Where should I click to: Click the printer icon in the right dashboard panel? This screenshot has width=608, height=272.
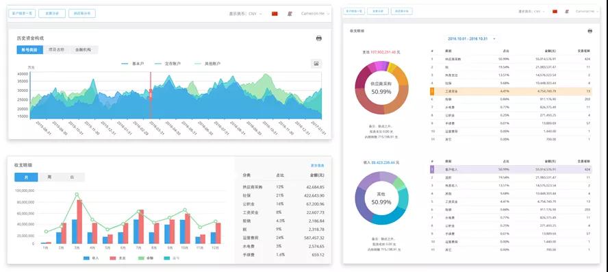[x=590, y=31]
